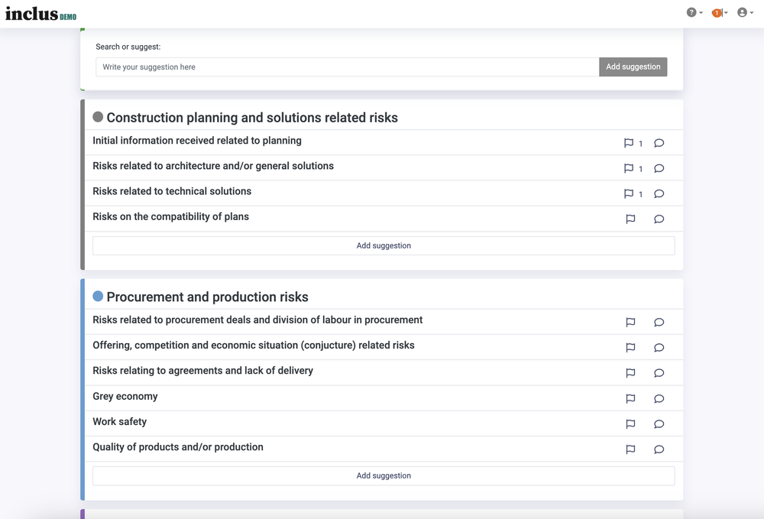Open procurement deals and division of labour item
Viewport: 764px width, 519px height.
pyautogui.click(x=257, y=320)
